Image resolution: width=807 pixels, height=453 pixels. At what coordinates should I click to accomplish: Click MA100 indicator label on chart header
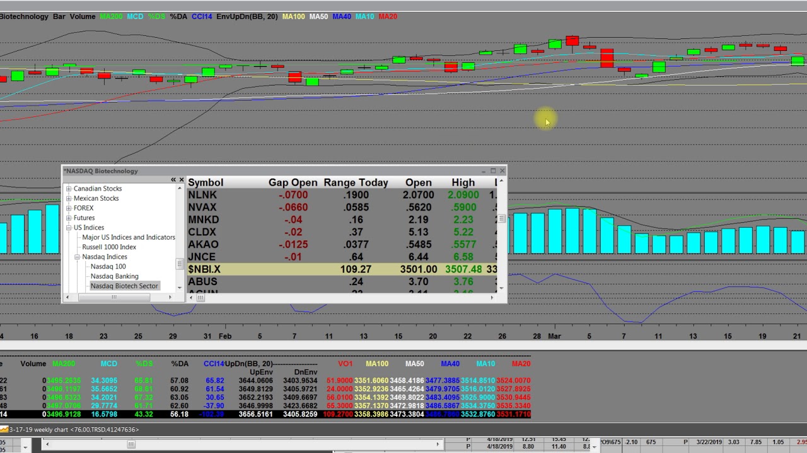tap(293, 16)
